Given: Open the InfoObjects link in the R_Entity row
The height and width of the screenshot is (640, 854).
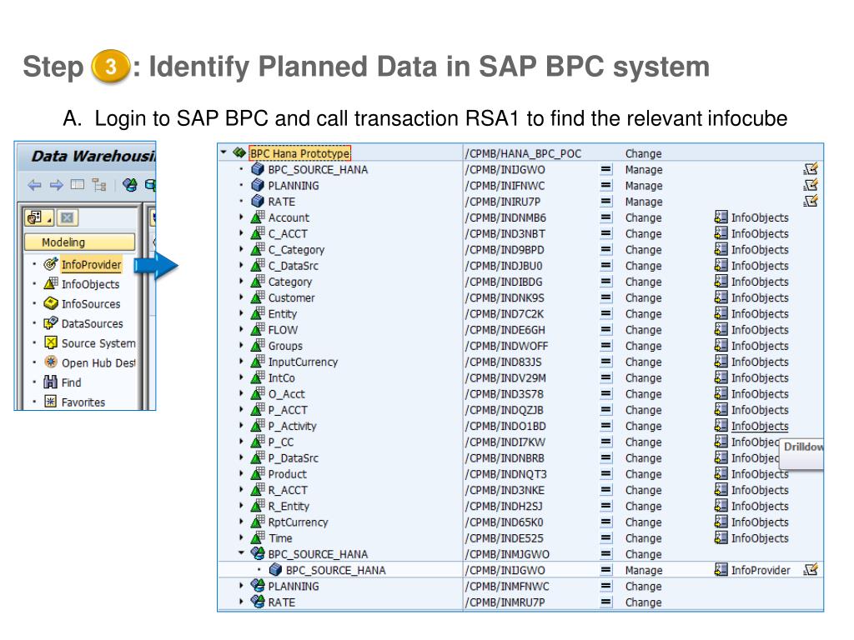Looking at the screenshot, I should coord(760,506).
